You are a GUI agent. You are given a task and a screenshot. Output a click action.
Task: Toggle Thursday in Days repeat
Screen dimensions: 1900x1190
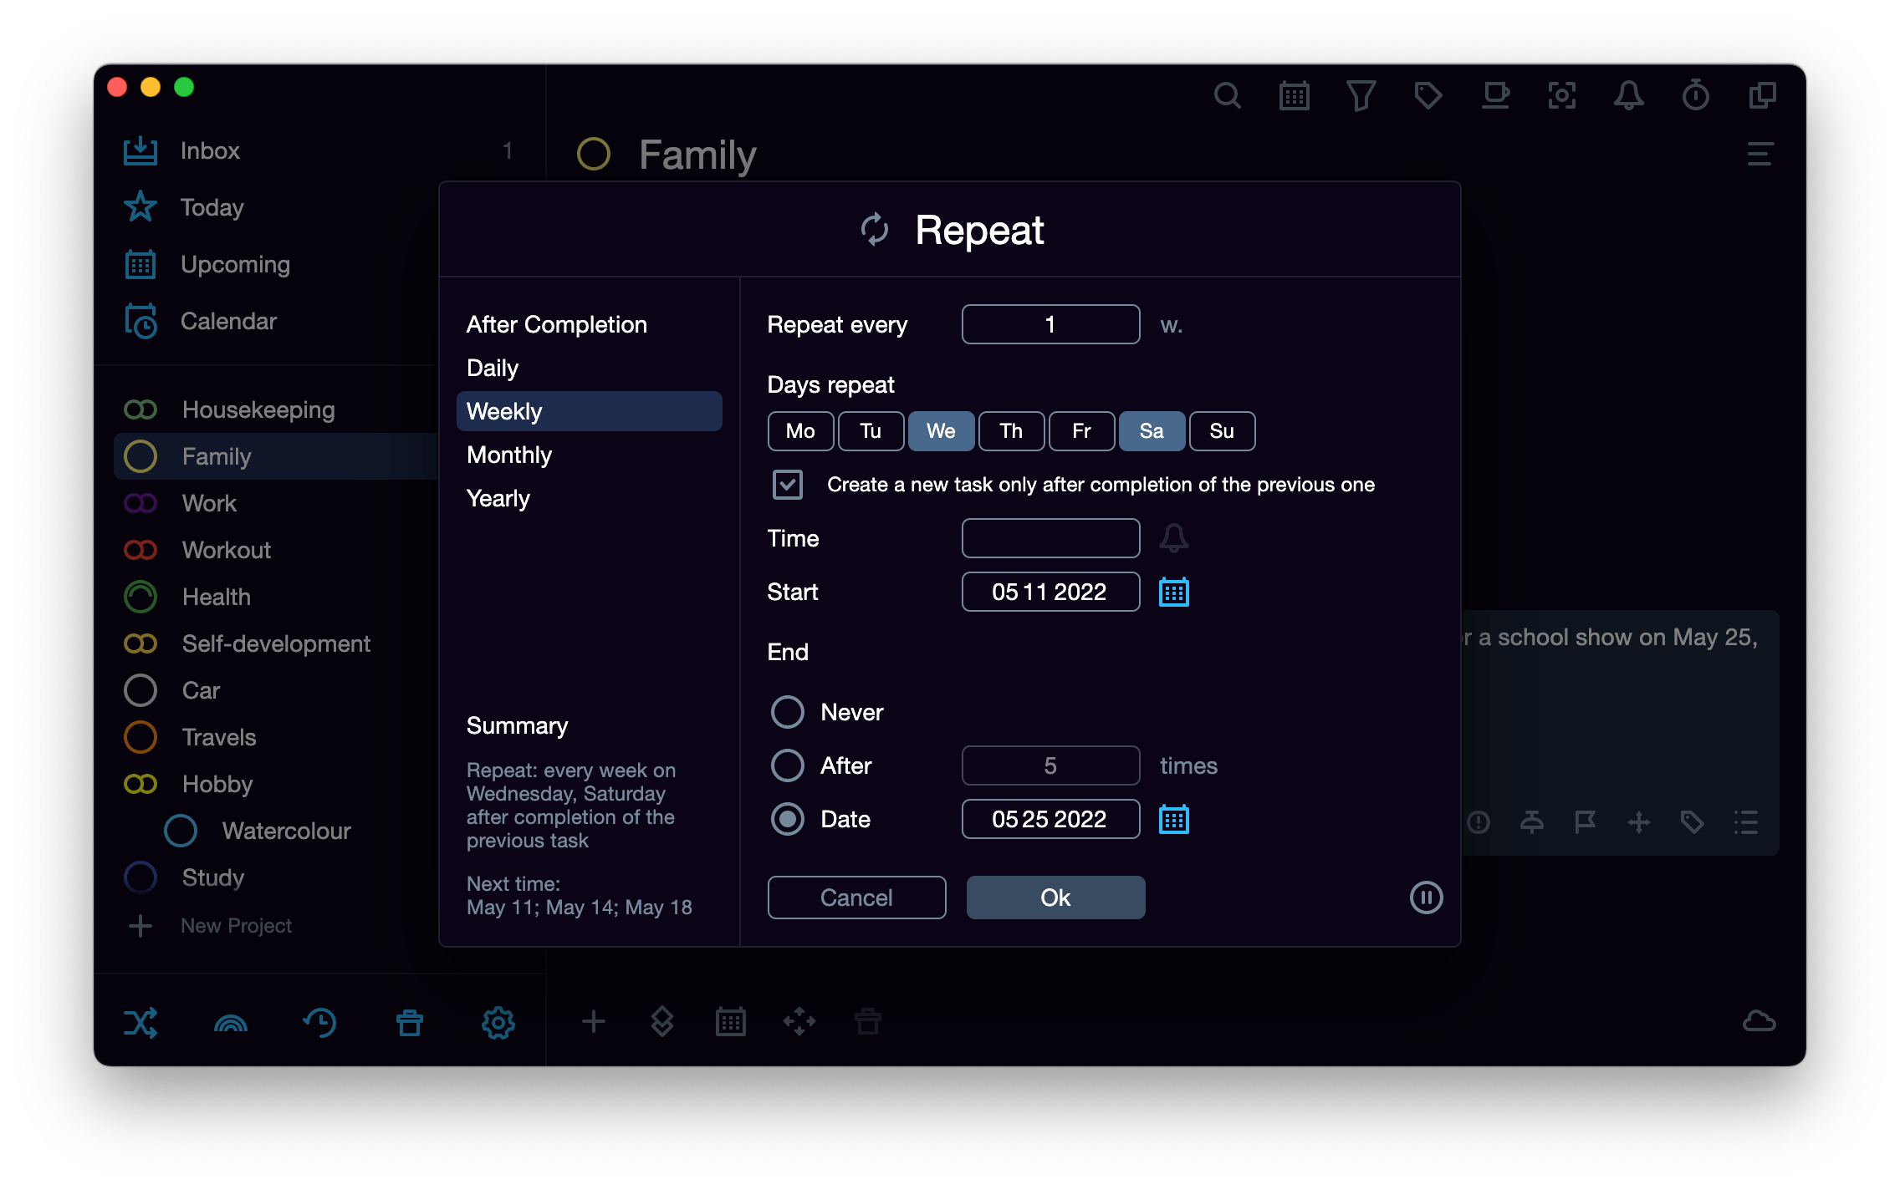[1011, 431]
